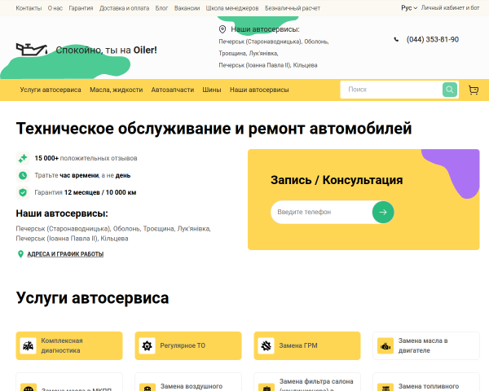Click the Замена ГРМ gear icon
Screen dimensions: 489x391
(266, 345)
